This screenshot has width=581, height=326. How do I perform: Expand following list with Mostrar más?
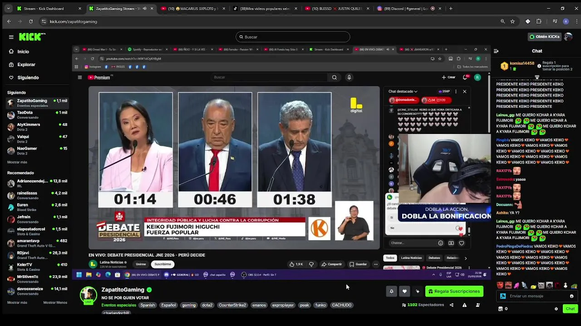coord(17,162)
